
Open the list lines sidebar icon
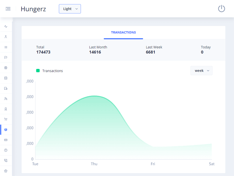(6, 47)
